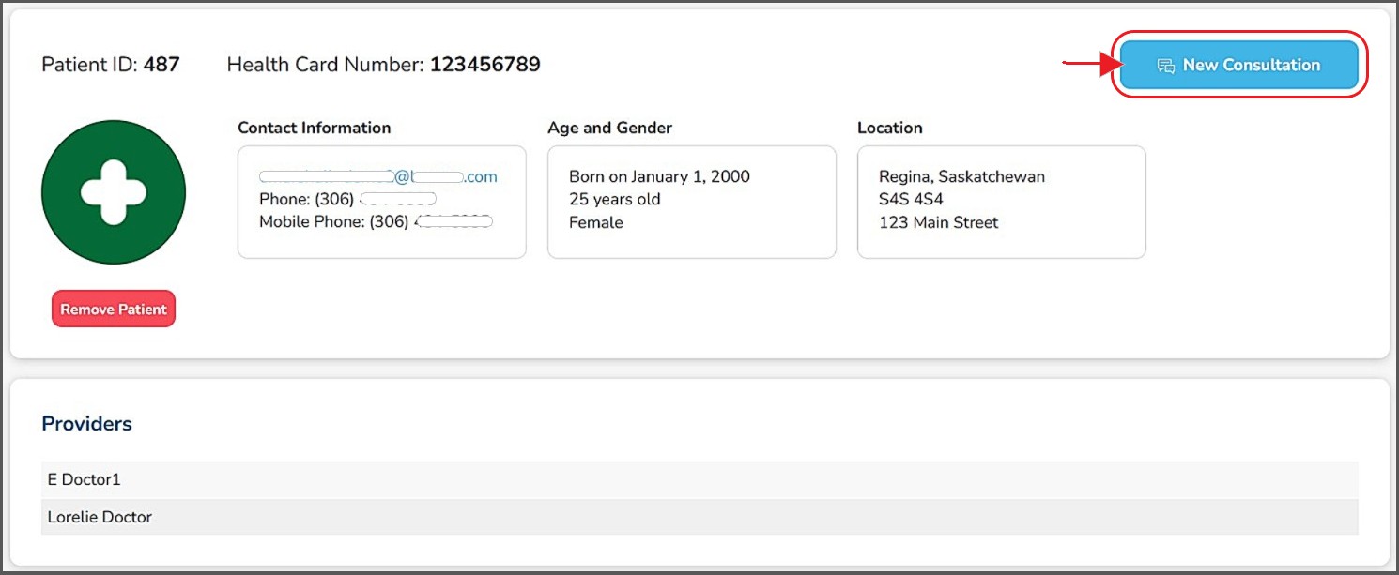Click the Health Card Number 123456789
The image size is (1399, 575).
coord(484,65)
